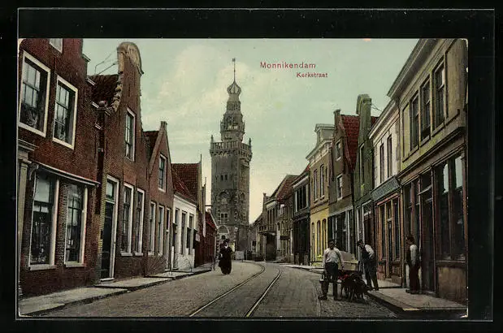
Task: Click the dark door of left brick house
Action: pyautogui.click(x=107, y=230)
